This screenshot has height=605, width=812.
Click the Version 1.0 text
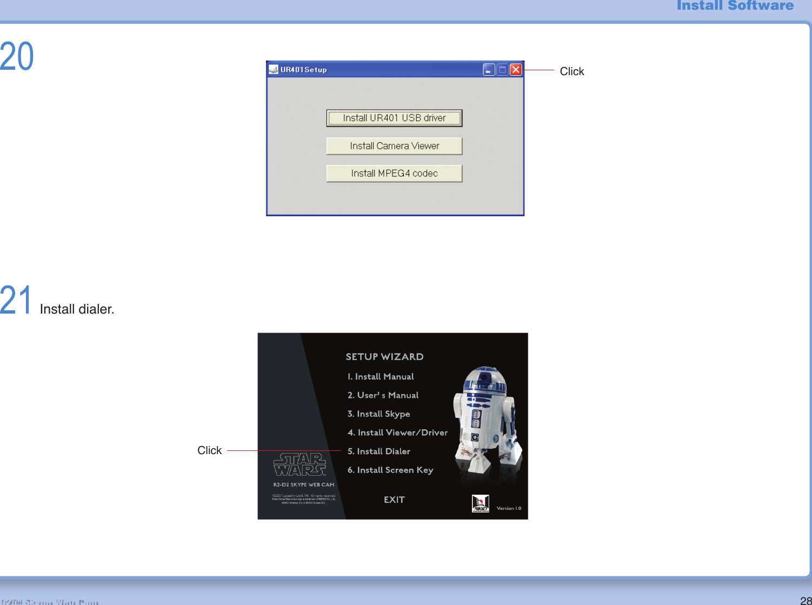click(x=509, y=508)
